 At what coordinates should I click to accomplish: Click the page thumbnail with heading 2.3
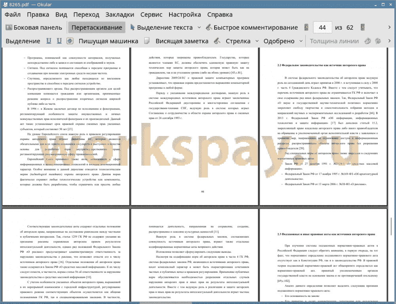323,255
